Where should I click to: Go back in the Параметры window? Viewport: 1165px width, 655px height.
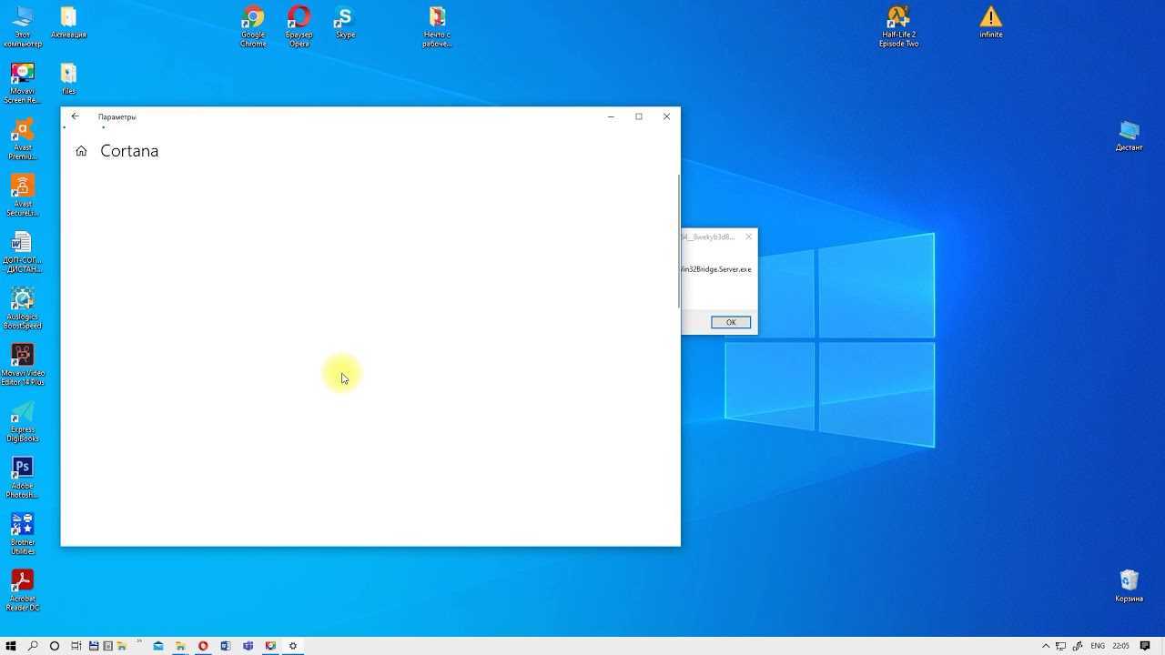coord(76,116)
